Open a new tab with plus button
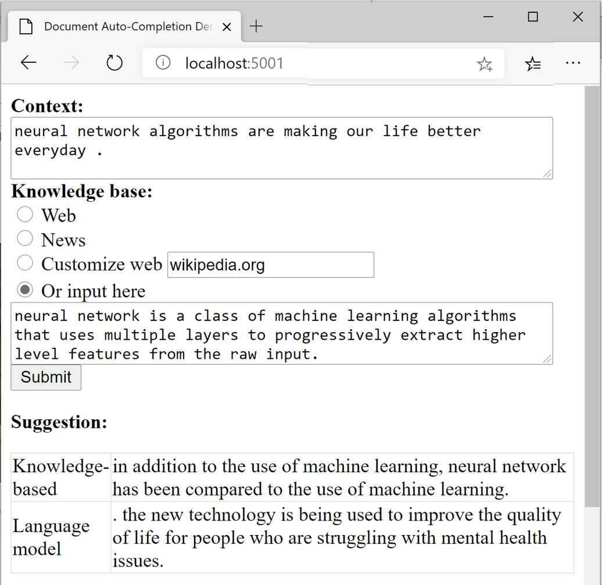Image resolution: width=602 pixels, height=585 pixels. (256, 27)
